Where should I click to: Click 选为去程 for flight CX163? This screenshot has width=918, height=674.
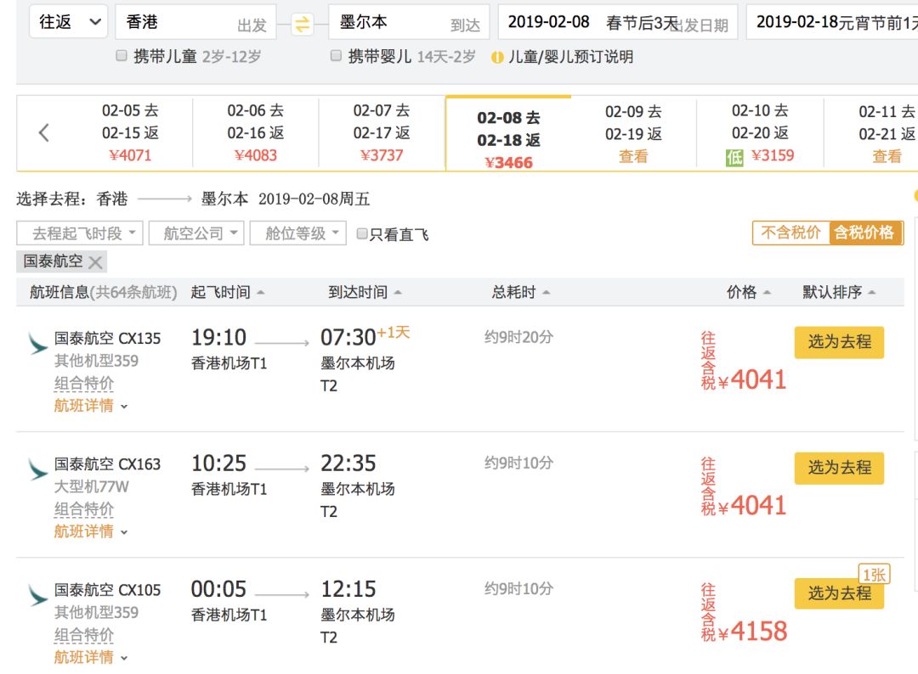839,468
